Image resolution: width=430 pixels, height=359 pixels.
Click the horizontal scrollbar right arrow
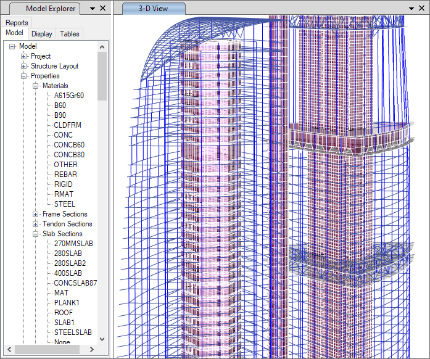tap(93, 350)
